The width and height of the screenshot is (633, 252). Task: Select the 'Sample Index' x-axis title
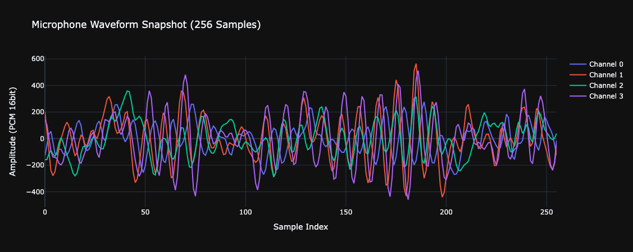click(300, 227)
